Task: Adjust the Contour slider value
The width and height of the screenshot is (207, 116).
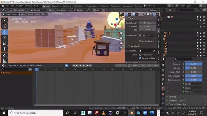Action: click(x=193, y=64)
